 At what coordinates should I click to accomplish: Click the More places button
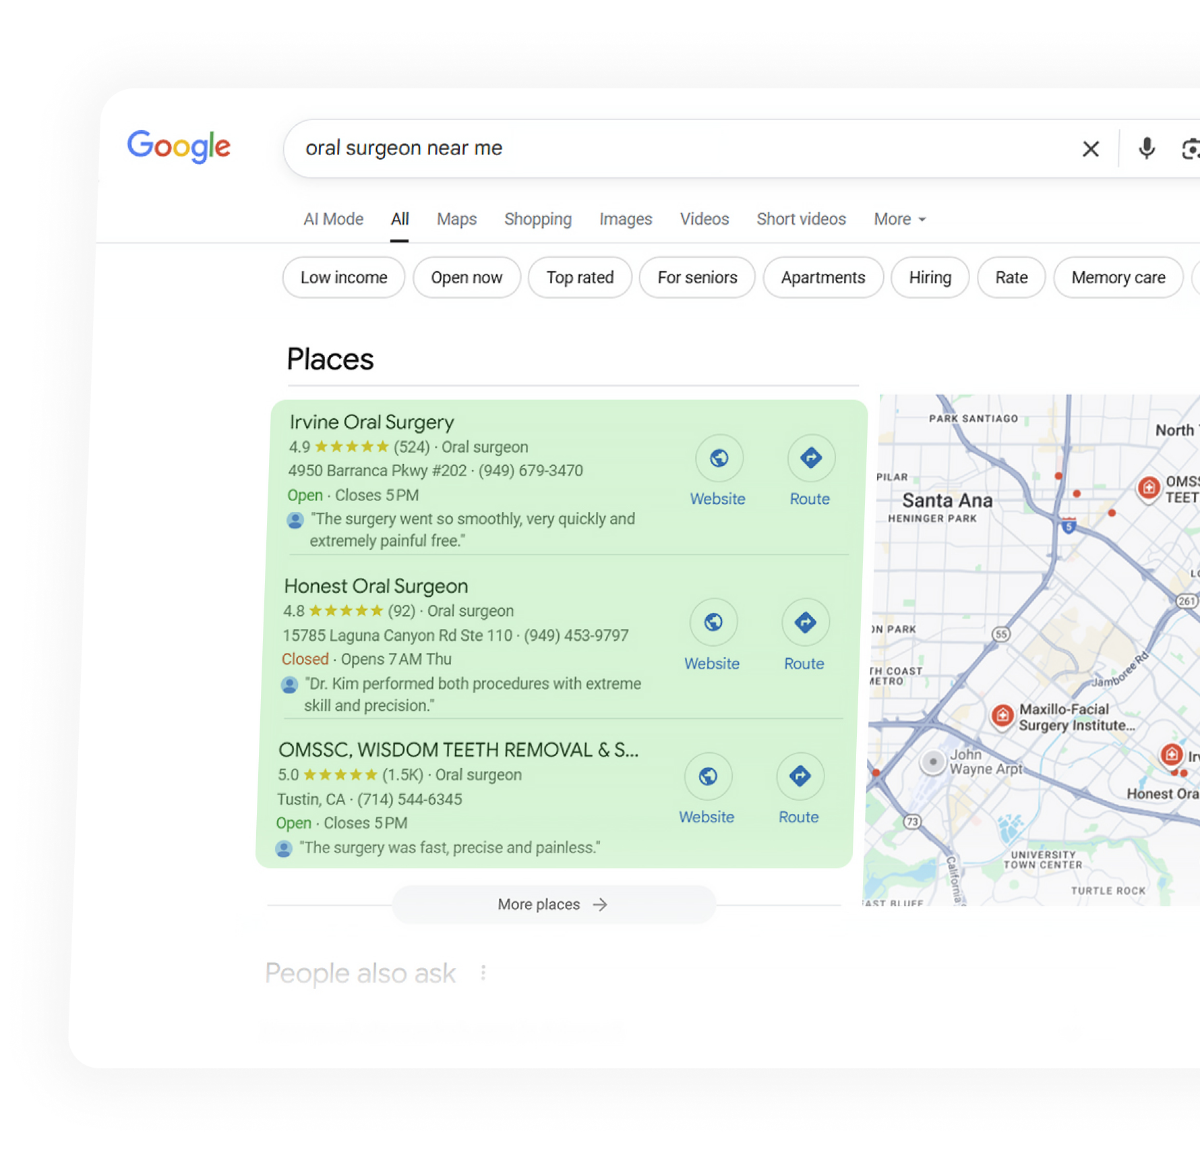pos(553,904)
